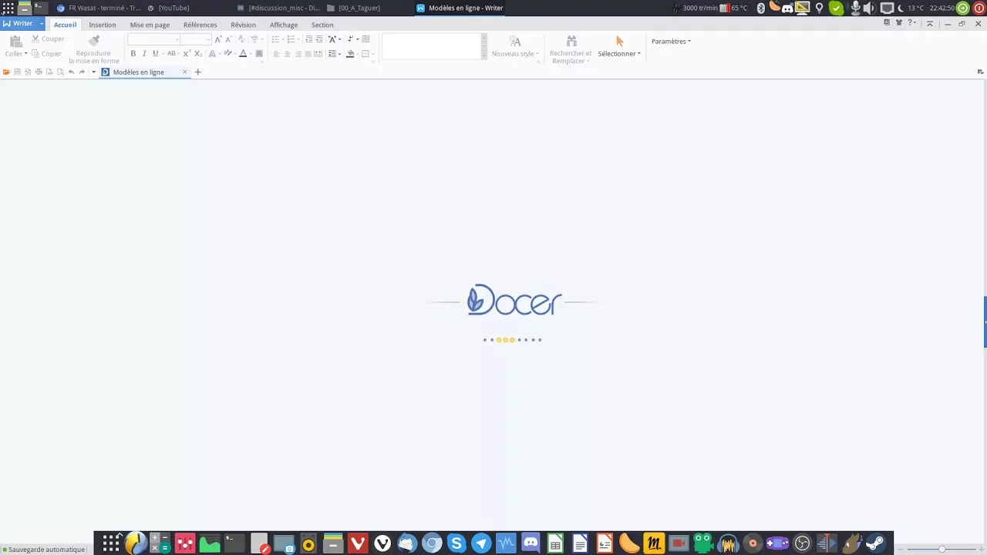This screenshot has height=555, width=987.
Task: Click Sauvegarde automatique status text
Action: click(46, 550)
